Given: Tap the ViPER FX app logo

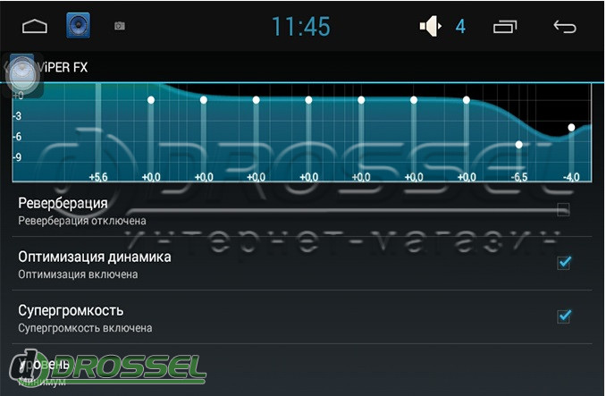Looking at the screenshot, I should point(22,73).
